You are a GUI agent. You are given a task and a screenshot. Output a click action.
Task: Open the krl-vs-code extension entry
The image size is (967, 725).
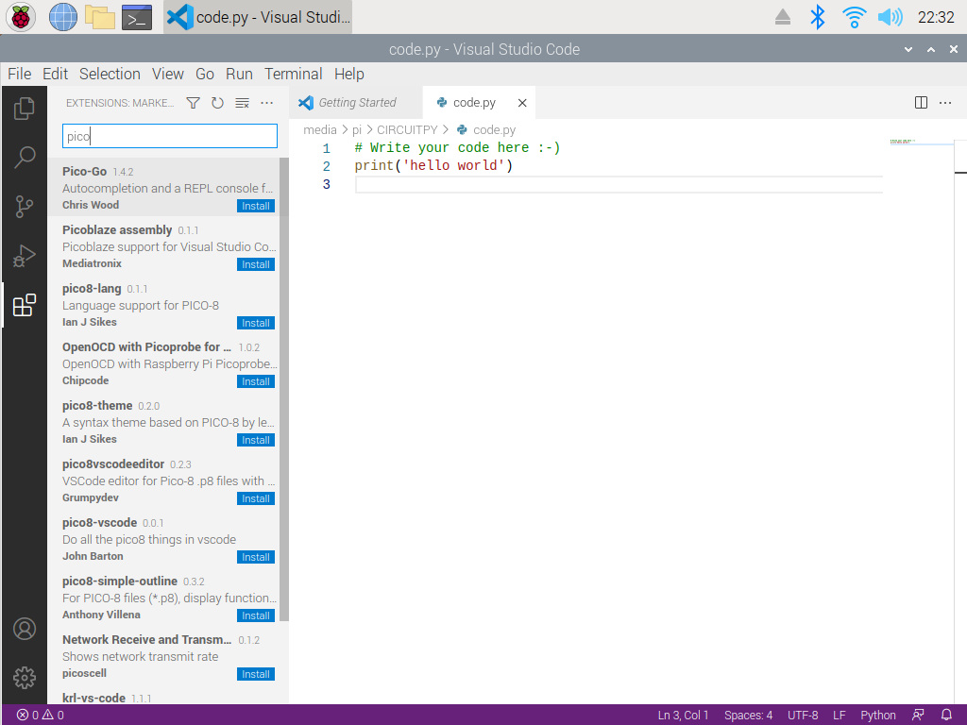point(163,698)
